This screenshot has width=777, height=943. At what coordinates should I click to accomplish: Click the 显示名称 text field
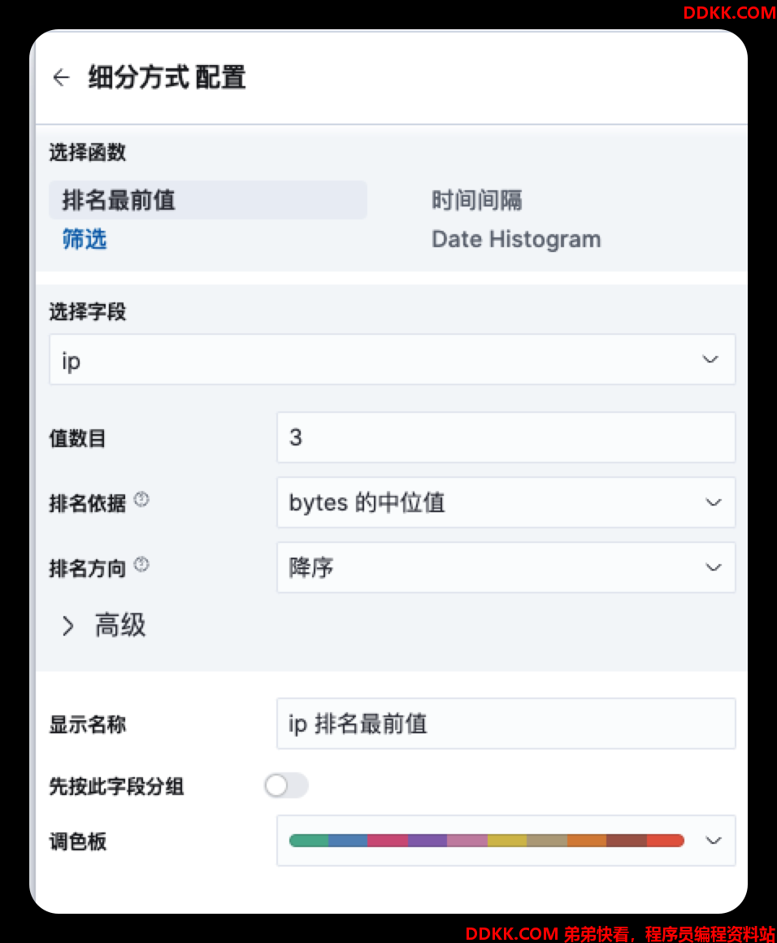click(506, 724)
